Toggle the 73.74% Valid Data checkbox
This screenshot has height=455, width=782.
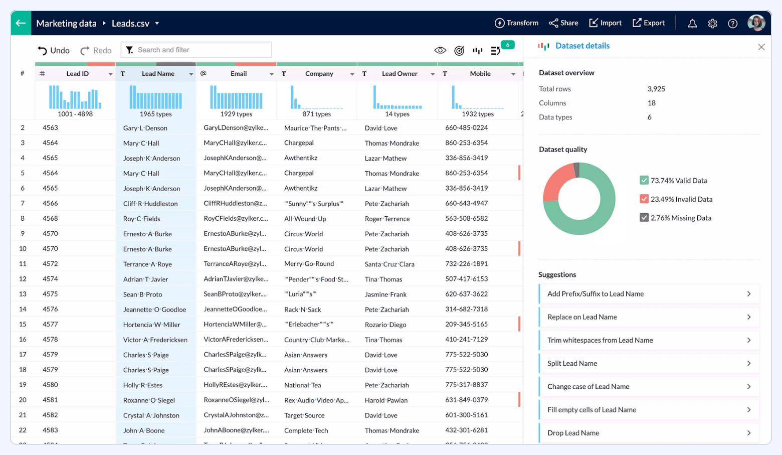click(644, 180)
